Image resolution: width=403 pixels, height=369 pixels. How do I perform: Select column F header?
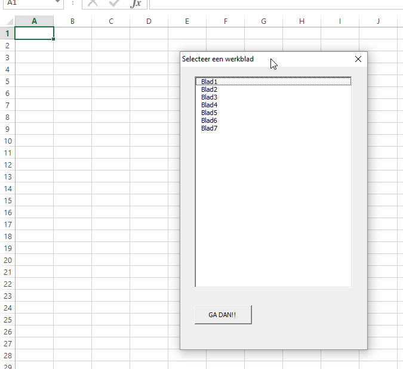click(x=226, y=21)
